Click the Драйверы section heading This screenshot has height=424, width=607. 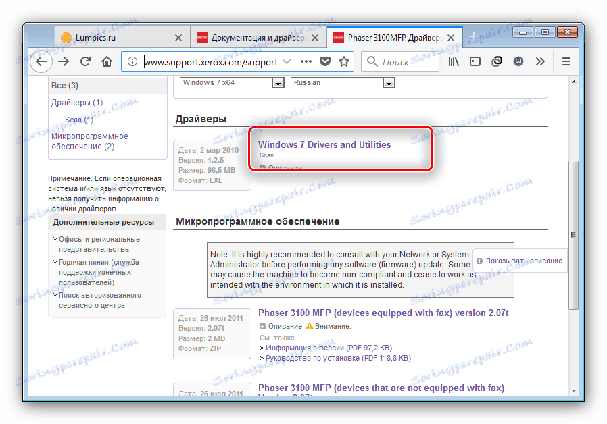[201, 119]
